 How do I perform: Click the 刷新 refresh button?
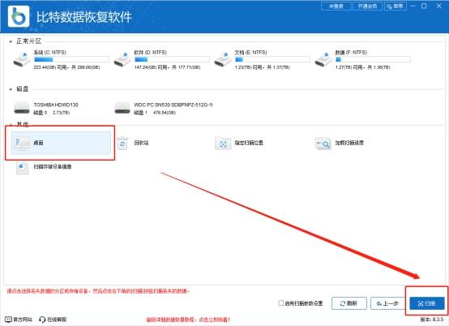pos(349,303)
